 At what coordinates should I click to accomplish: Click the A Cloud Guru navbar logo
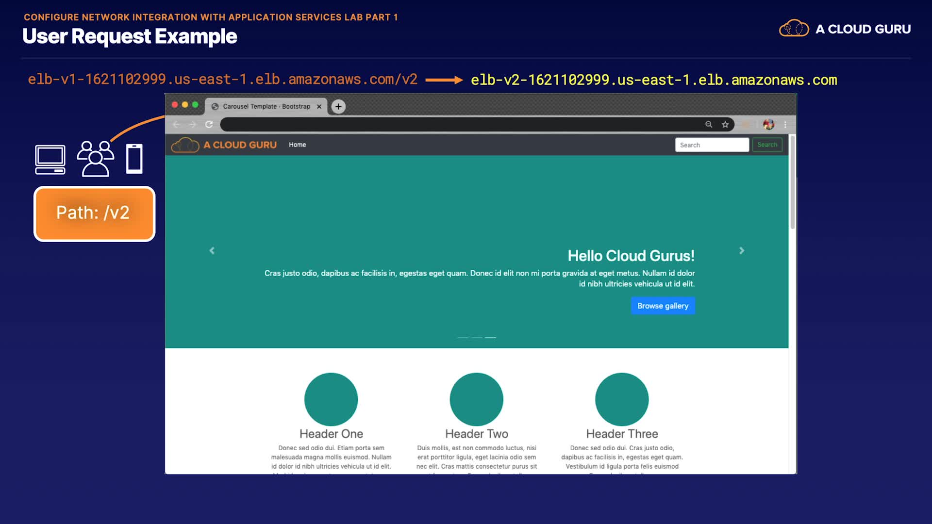pos(224,145)
